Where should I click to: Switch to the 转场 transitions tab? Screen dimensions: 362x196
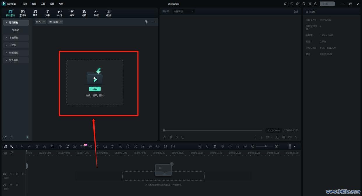[59, 13]
